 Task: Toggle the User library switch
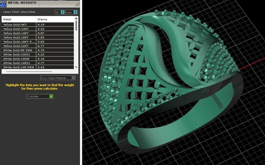(72, 12)
